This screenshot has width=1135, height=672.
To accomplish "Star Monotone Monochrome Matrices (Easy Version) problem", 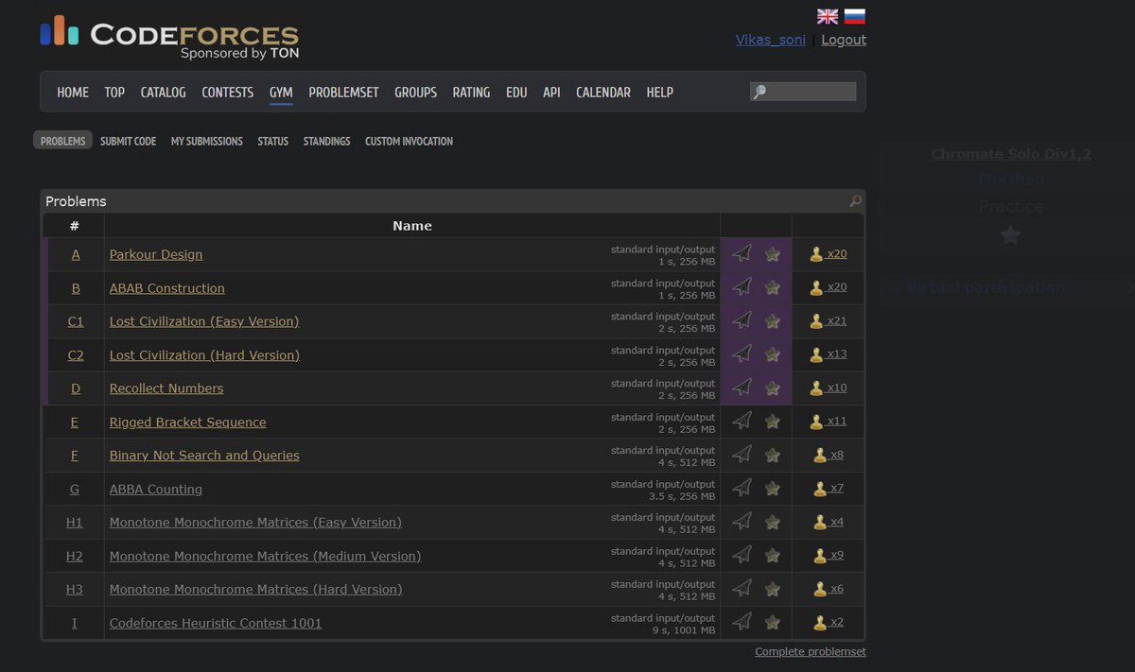I will (x=773, y=522).
